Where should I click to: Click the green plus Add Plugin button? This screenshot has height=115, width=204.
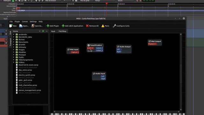(x=53, y=26)
